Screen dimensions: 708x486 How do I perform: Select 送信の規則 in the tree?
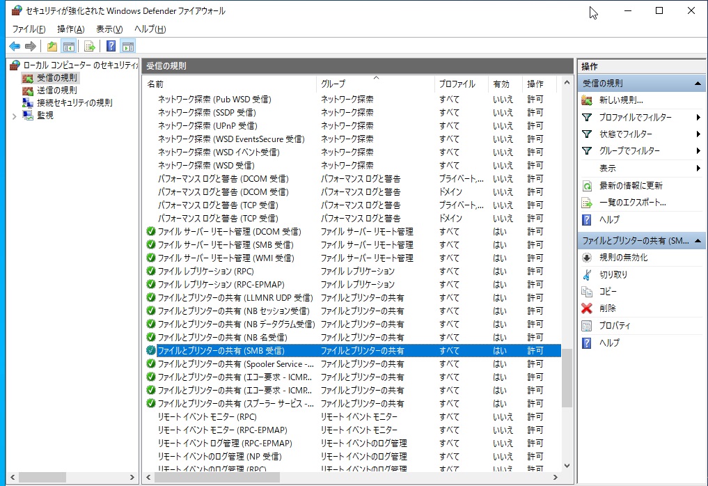(x=57, y=91)
